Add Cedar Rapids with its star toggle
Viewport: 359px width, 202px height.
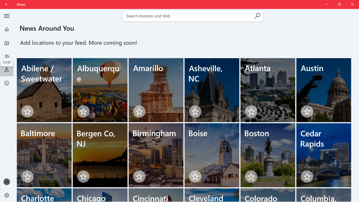[x=307, y=177]
